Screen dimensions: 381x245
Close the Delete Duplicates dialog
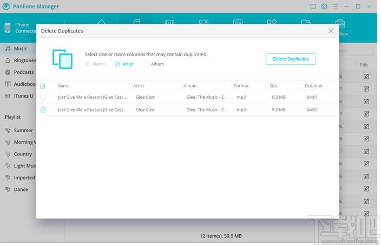(x=331, y=31)
